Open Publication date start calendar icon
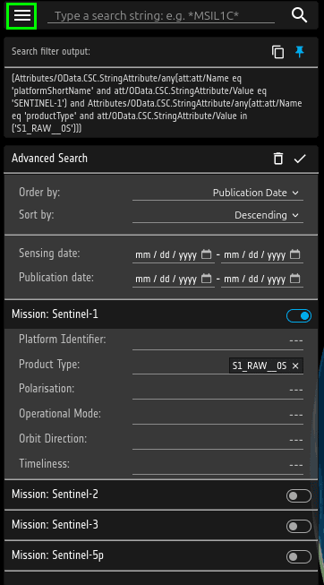Viewport: 324px width, 585px height. click(206, 279)
